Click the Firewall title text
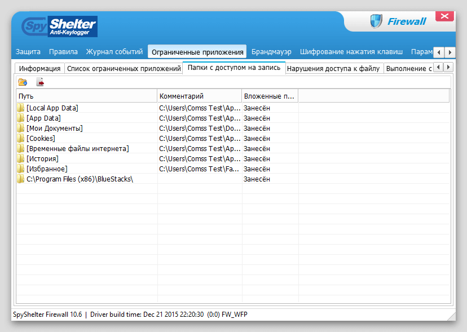 407,21
